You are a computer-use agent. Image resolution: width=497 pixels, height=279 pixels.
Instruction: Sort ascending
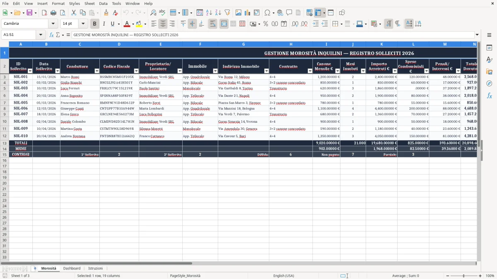pos(209,13)
